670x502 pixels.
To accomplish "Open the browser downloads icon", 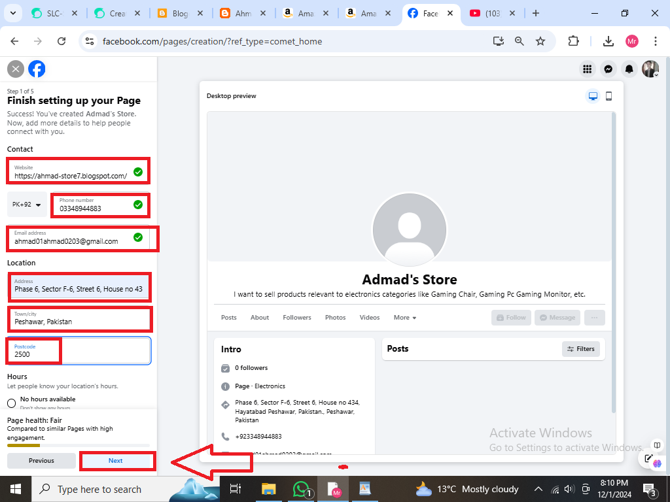I will [x=608, y=41].
